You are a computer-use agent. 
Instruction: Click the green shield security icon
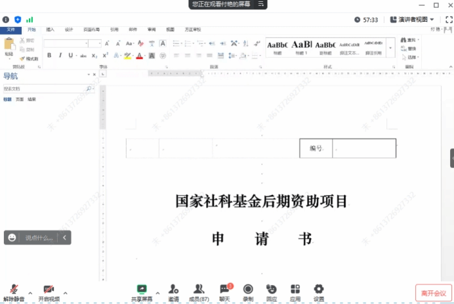pyautogui.click(x=17, y=20)
